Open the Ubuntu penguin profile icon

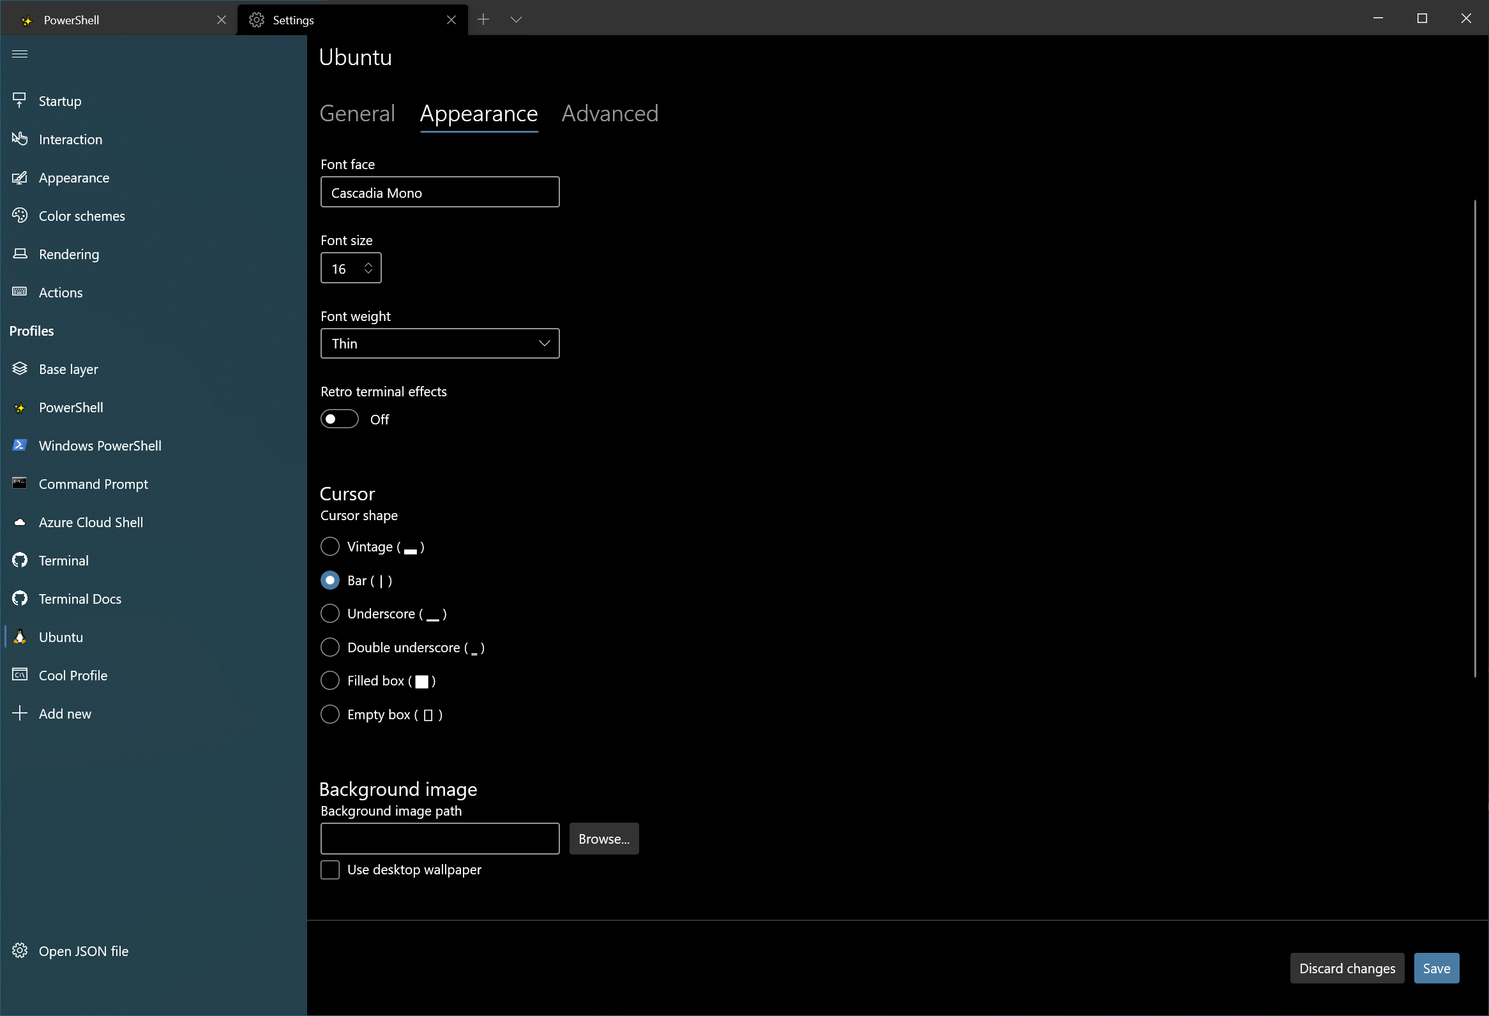pyautogui.click(x=20, y=637)
